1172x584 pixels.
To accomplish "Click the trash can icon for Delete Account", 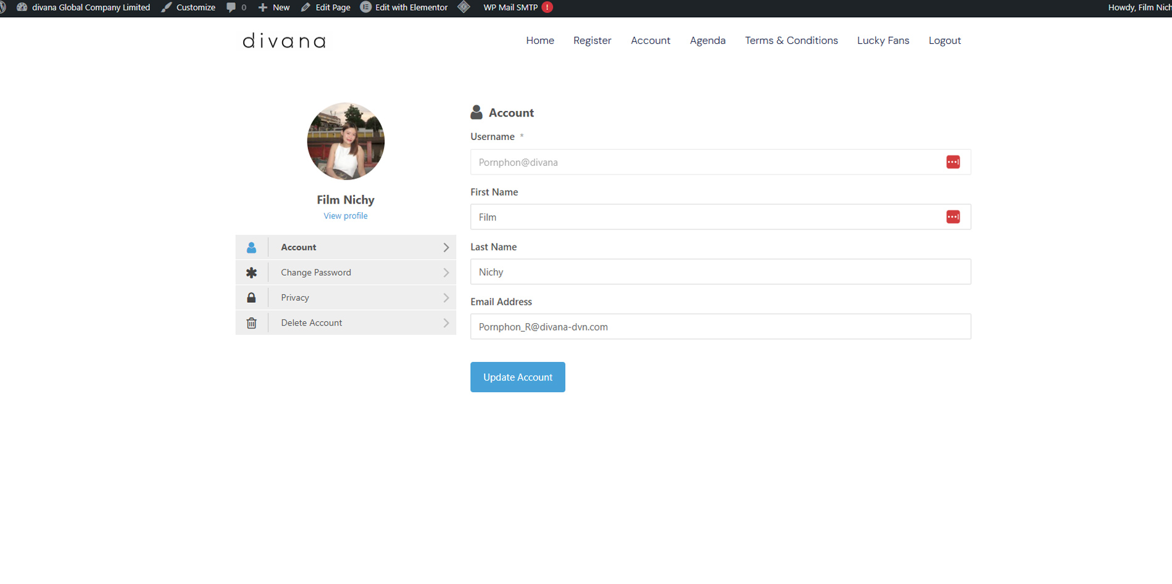I will coord(251,323).
